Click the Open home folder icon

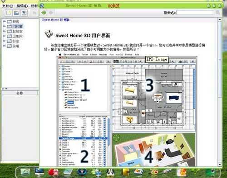(16, 13)
